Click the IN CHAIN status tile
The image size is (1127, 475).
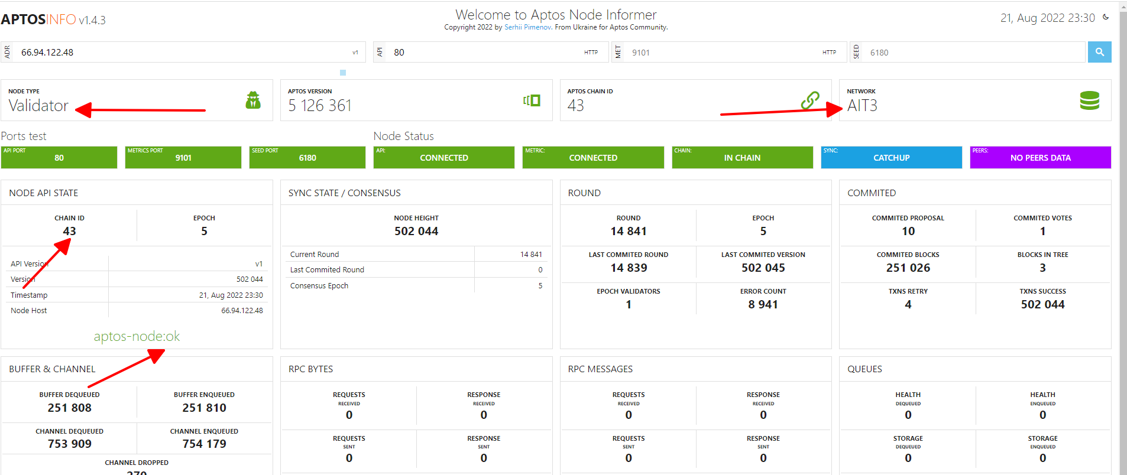tap(742, 158)
